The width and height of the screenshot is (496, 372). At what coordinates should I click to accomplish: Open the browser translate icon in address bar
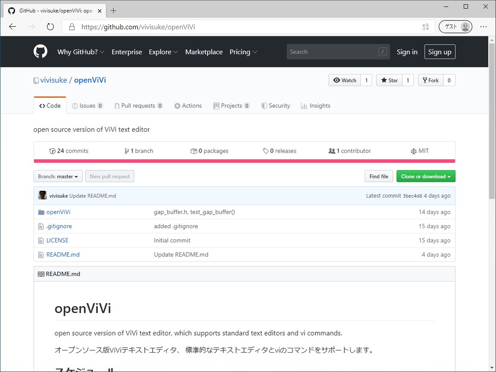(425, 27)
